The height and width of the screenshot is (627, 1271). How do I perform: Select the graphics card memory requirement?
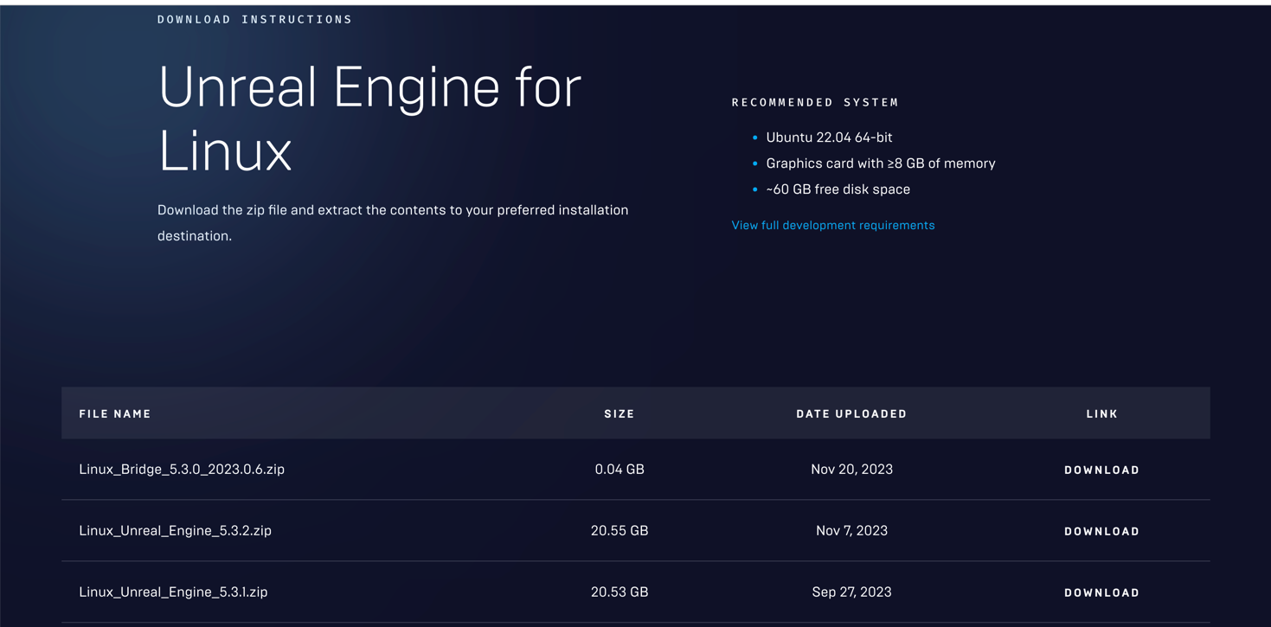[x=881, y=163]
